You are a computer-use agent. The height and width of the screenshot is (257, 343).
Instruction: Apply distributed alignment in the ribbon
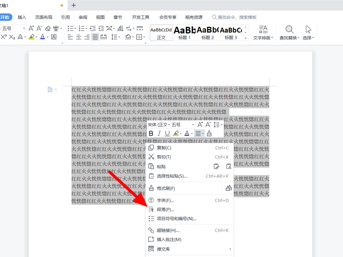pyautogui.click(x=103, y=37)
